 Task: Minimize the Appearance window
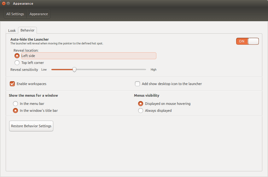[8, 3]
